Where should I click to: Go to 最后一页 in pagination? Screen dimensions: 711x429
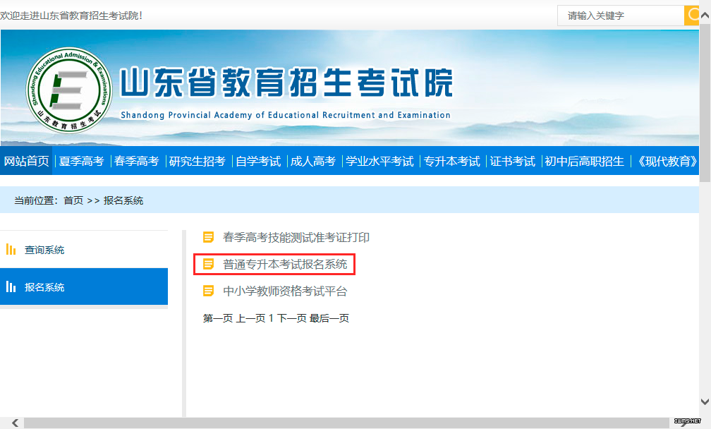click(329, 318)
